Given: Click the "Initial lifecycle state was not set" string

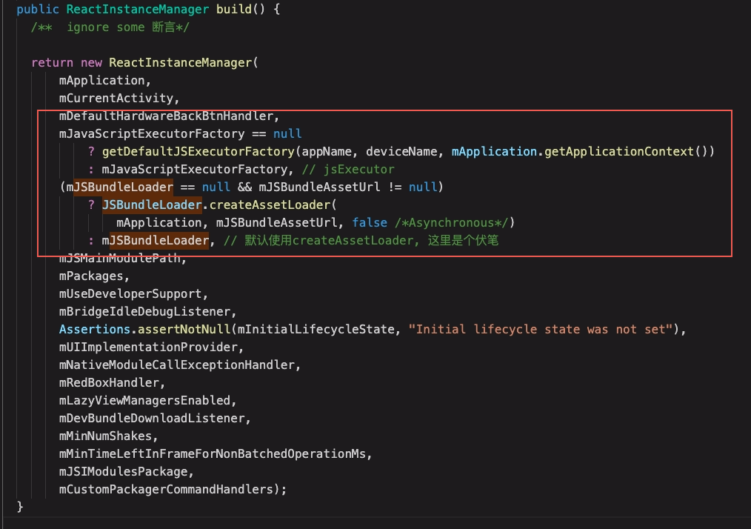Looking at the screenshot, I should [541, 330].
